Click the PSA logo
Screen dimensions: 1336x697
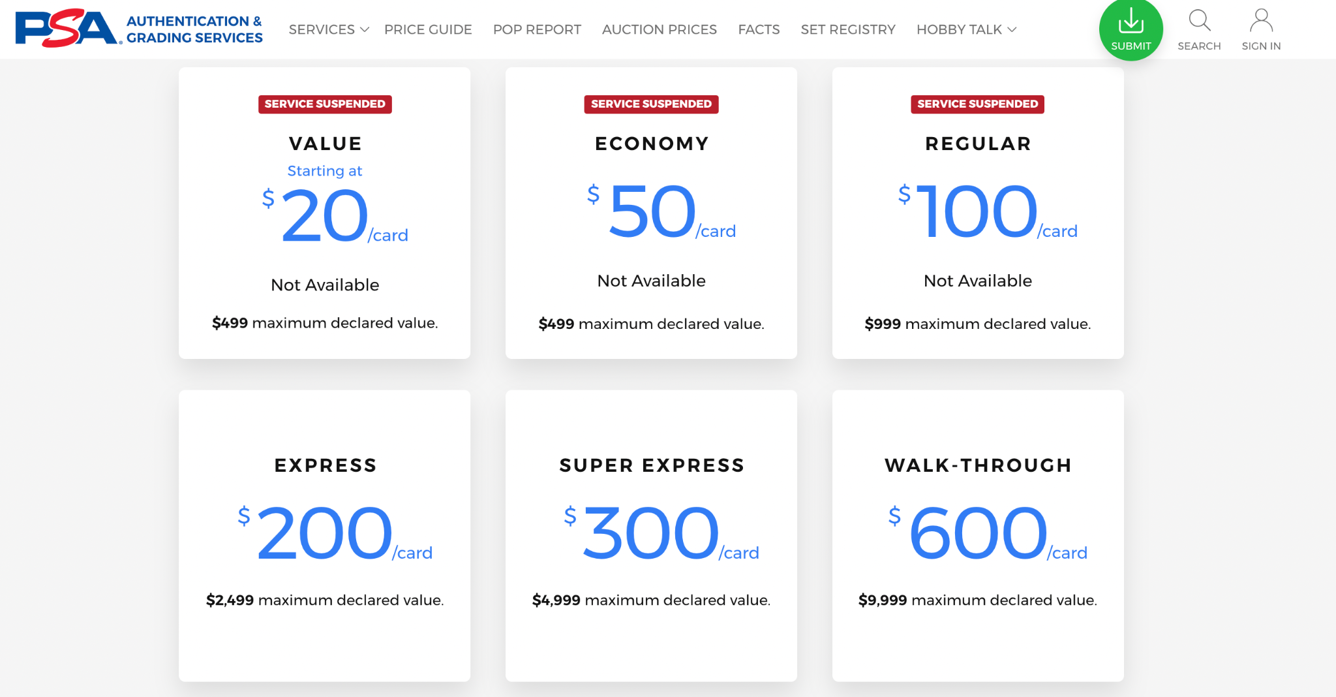tap(65, 29)
